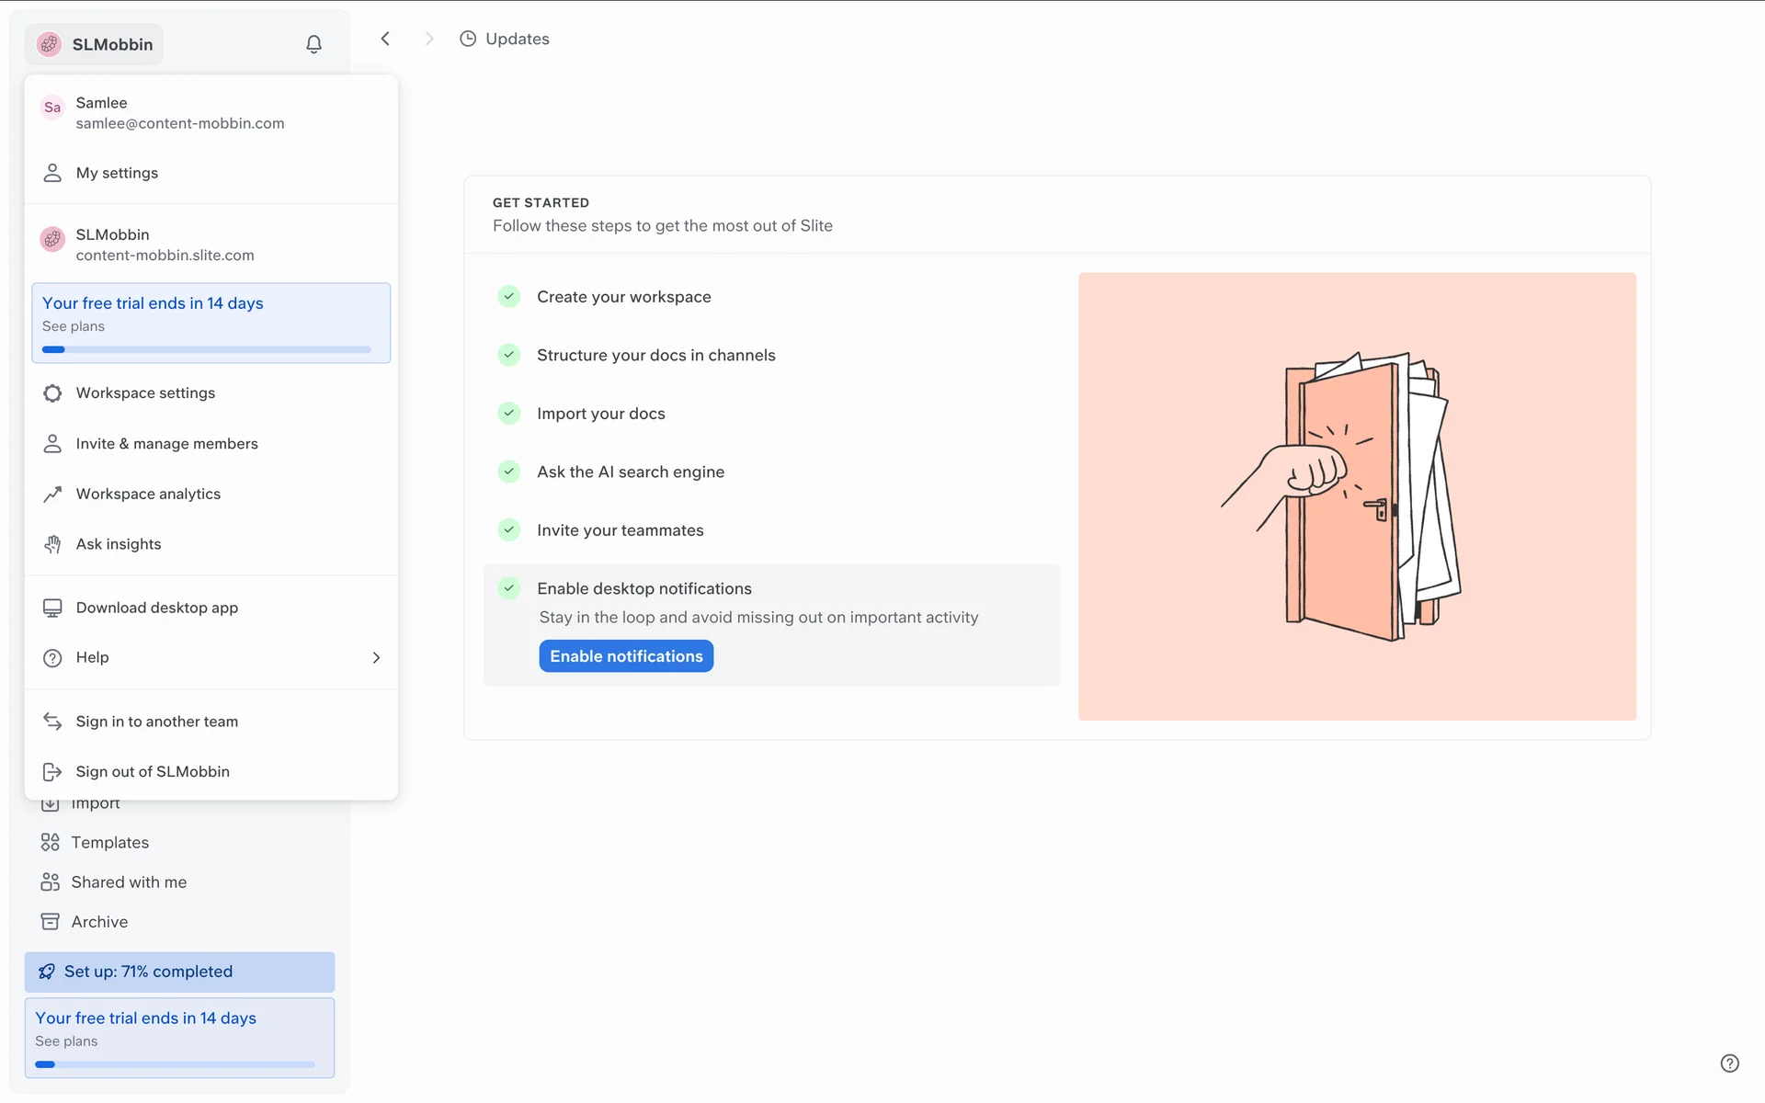
Task: Expand the Ask the AI search engine step
Action: click(631, 472)
